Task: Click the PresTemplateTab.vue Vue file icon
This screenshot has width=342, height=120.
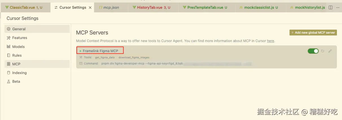Action: tap(185, 8)
